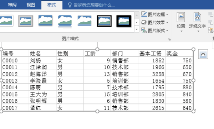Open the 图片版式 dropdown arrow

(x=167, y=30)
